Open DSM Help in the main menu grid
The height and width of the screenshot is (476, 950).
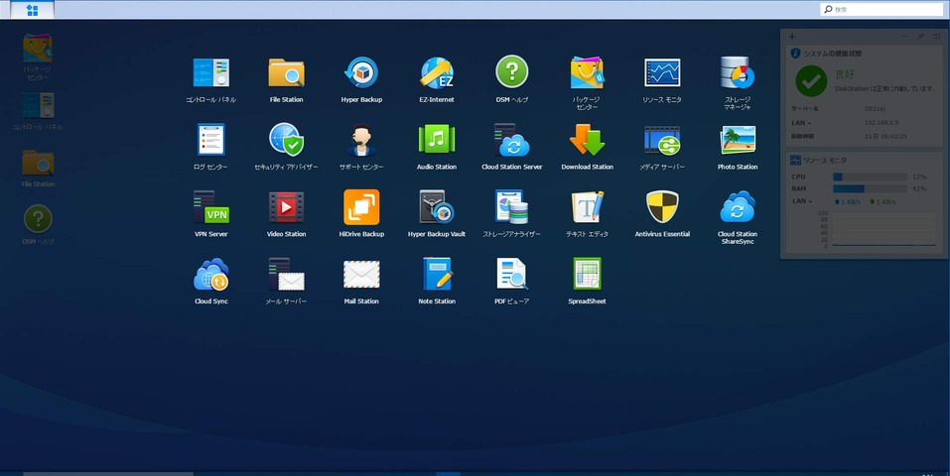pyautogui.click(x=512, y=72)
